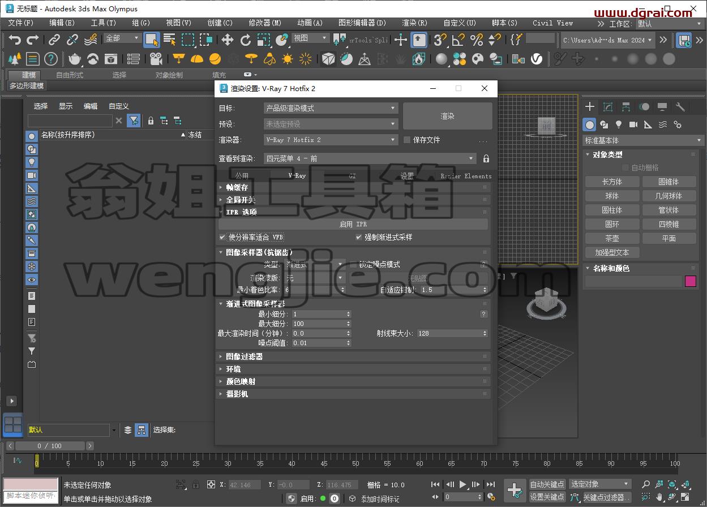
Task: Open the 修改器(M) menu
Action: (265, 23)
